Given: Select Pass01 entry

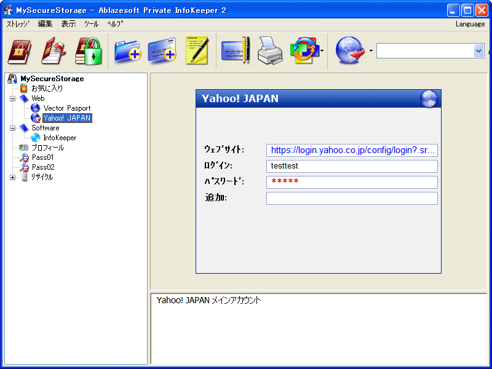Looking at the screenshot, I should (x=42, y=157).
